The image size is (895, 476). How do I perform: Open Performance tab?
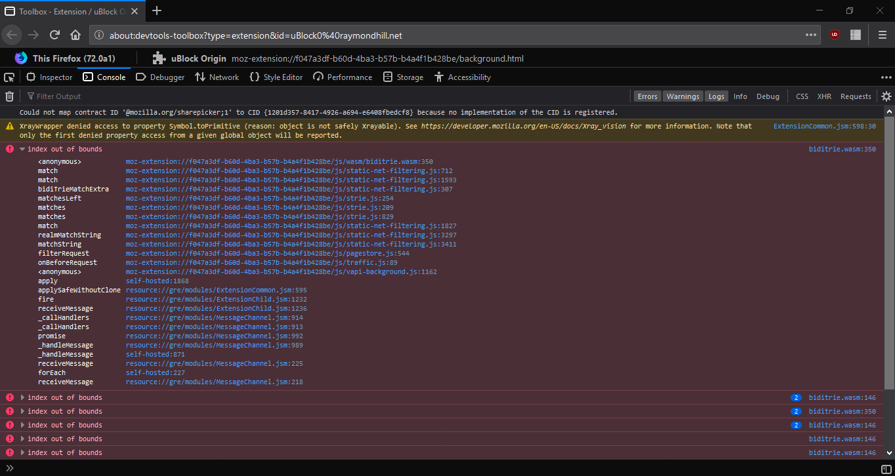coord(342,77)
